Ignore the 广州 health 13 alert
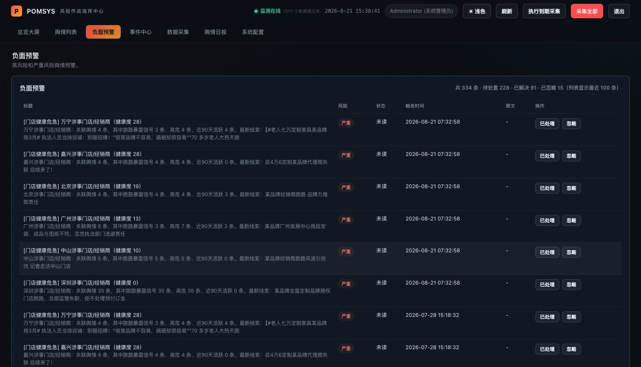Viewport: 641px width, 367px height. point(571,220)
